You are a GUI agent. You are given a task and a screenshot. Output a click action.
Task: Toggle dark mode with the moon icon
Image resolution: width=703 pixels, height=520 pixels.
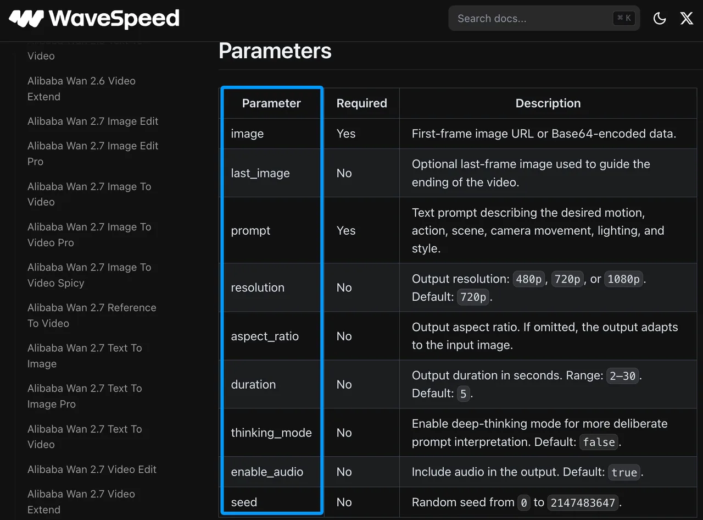(x=660, y=19)
